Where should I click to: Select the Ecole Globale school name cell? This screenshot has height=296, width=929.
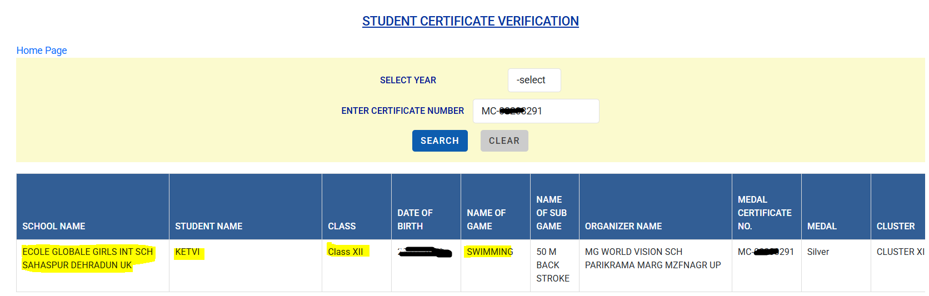(93, 265)
